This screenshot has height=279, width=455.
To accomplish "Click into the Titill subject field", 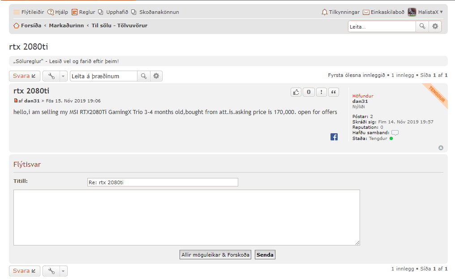I will pos(163,182).
